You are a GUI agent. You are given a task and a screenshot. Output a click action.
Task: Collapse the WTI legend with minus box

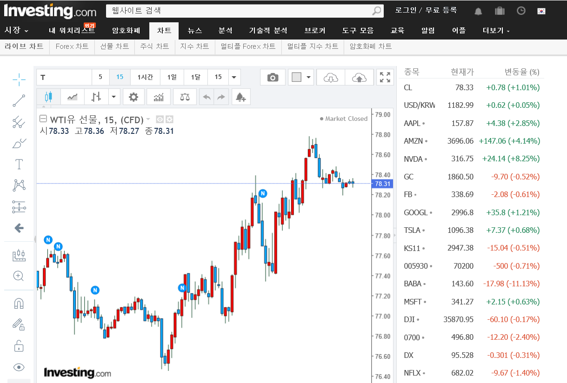43,119
